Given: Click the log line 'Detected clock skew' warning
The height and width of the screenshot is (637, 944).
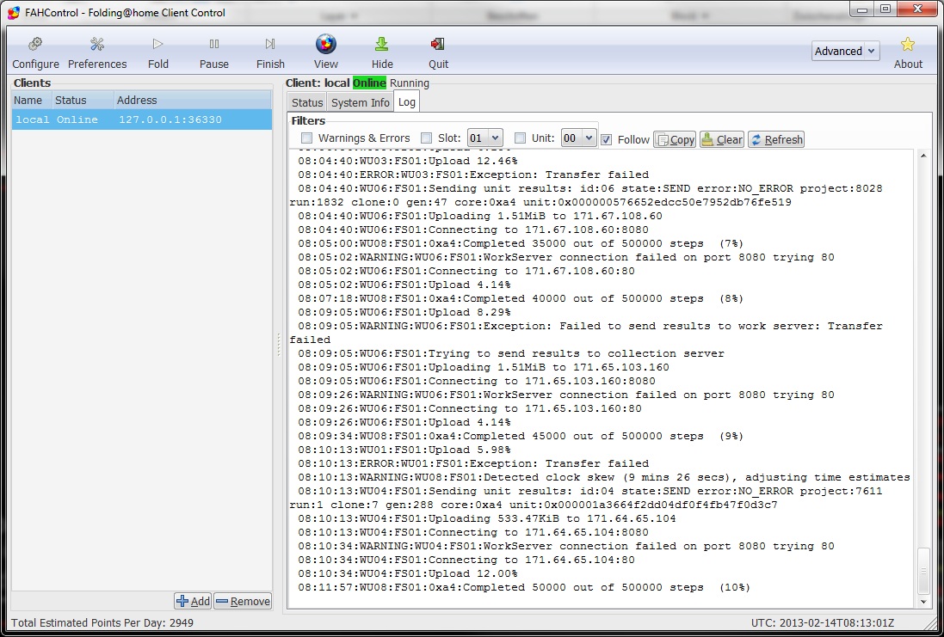Looking at the screenshot, I should click(604, 478).
